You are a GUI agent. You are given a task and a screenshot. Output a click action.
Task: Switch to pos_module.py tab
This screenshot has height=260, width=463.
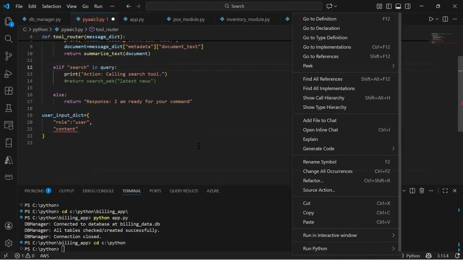pos(189,19)
